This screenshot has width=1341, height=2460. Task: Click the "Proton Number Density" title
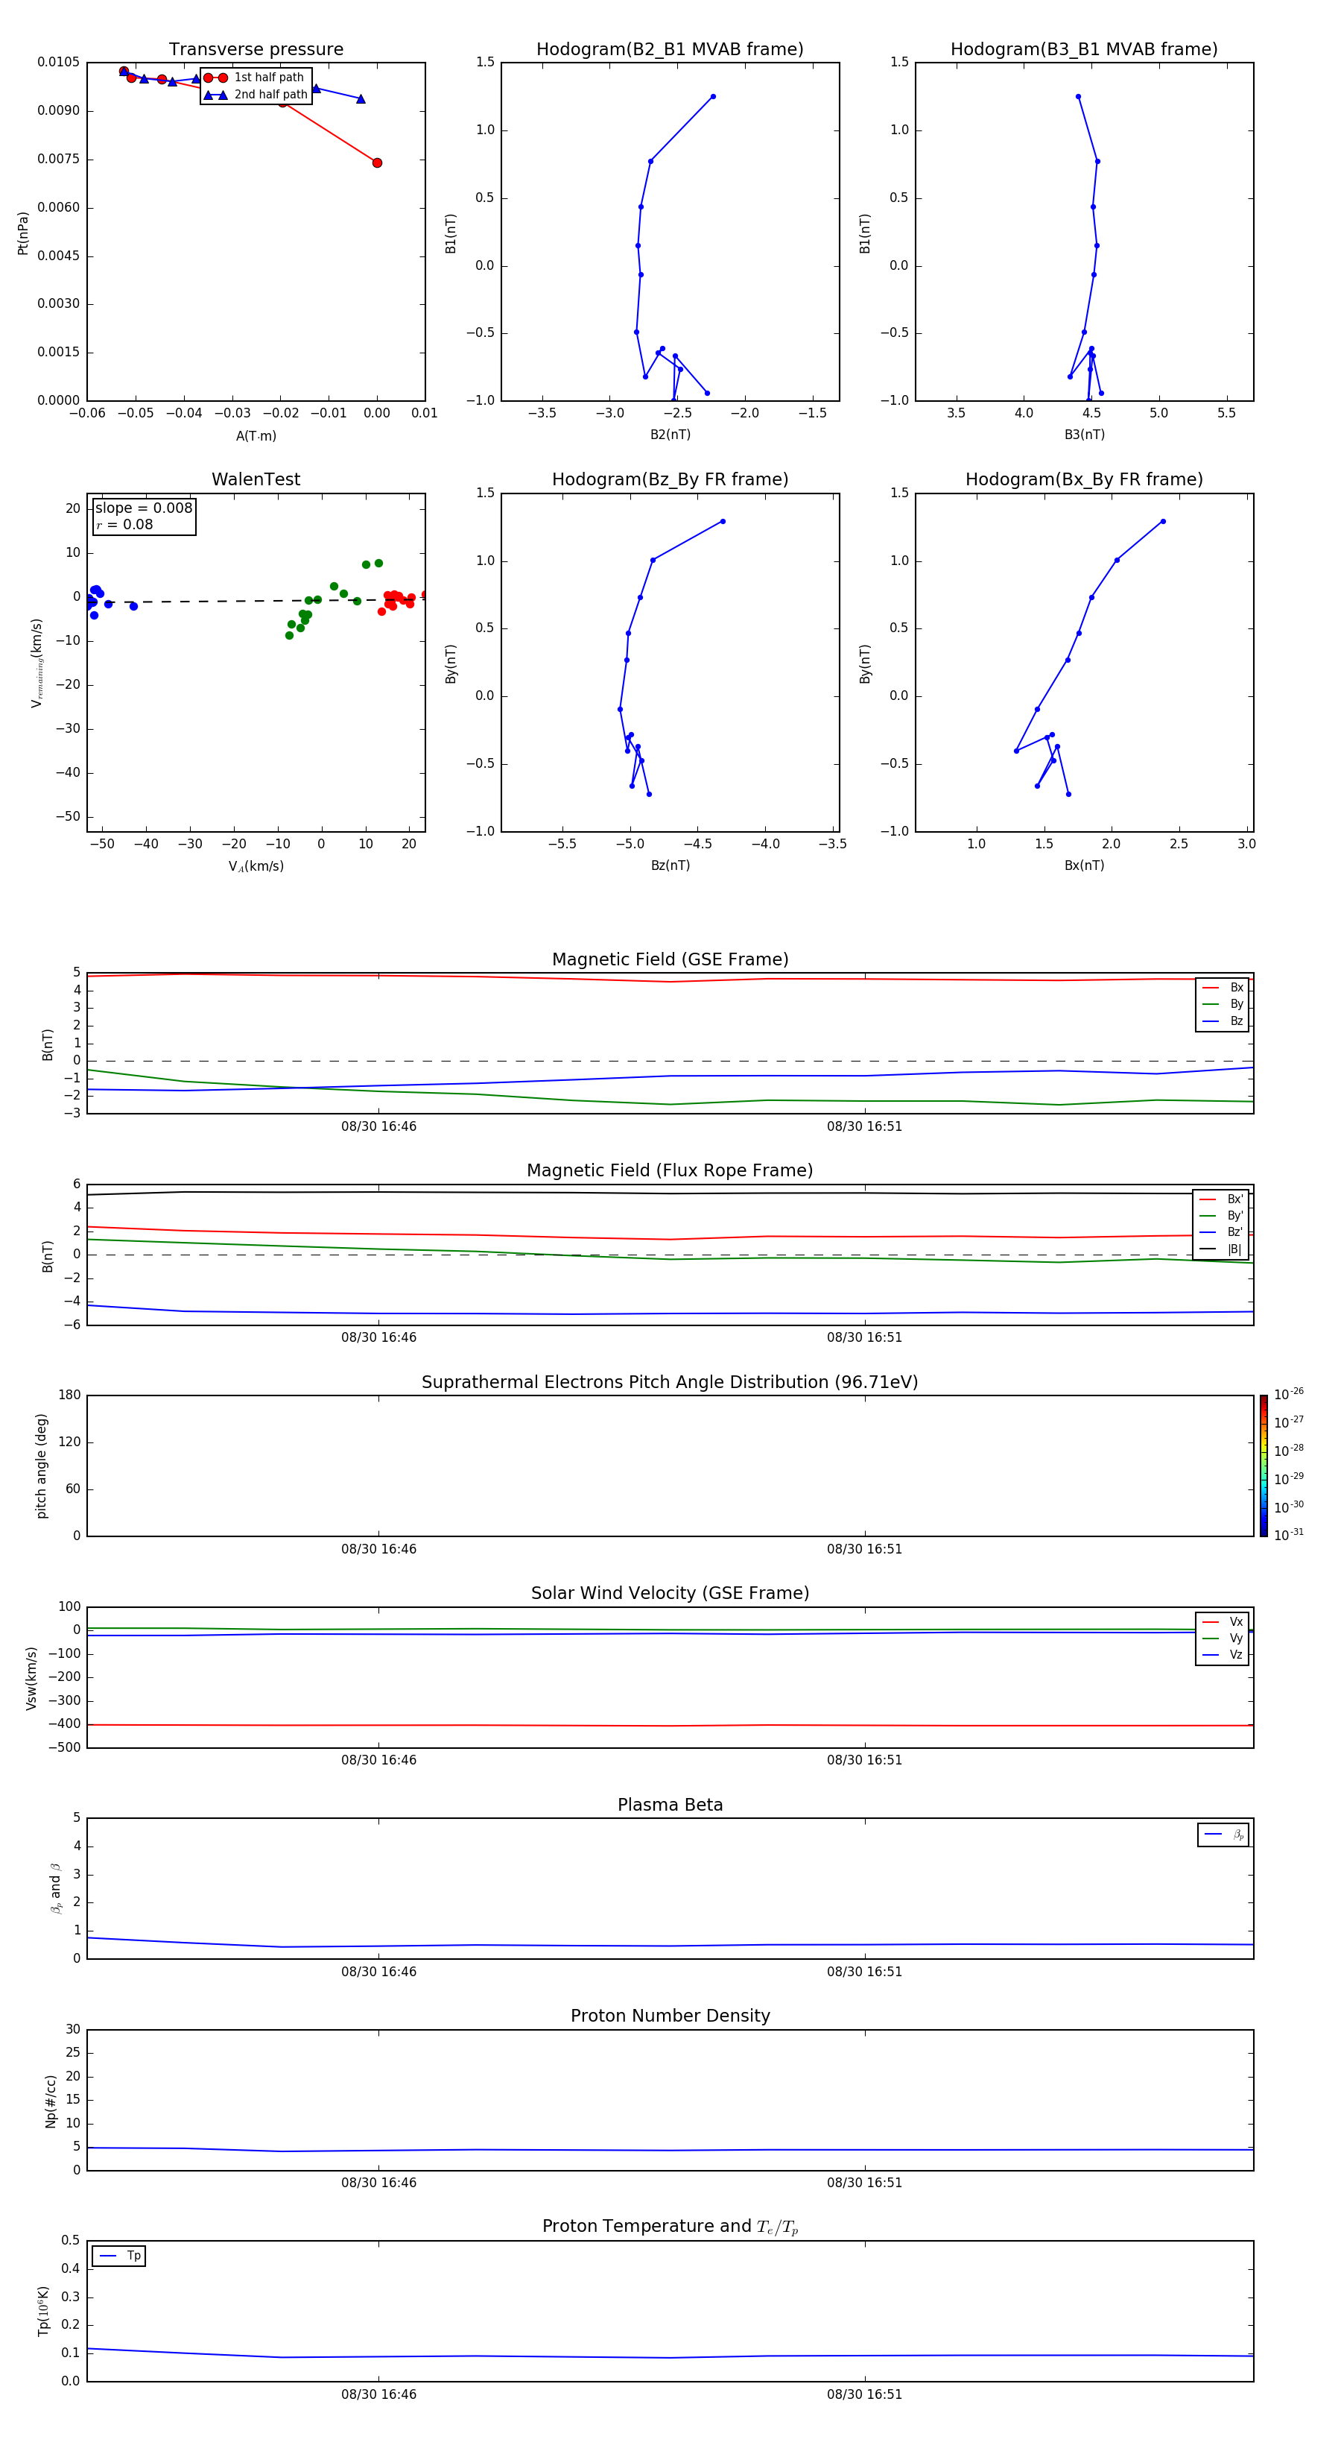pos(670,2016)
